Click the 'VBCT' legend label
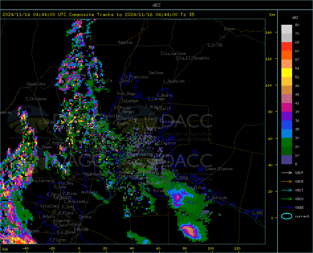 tap(299, 190)
